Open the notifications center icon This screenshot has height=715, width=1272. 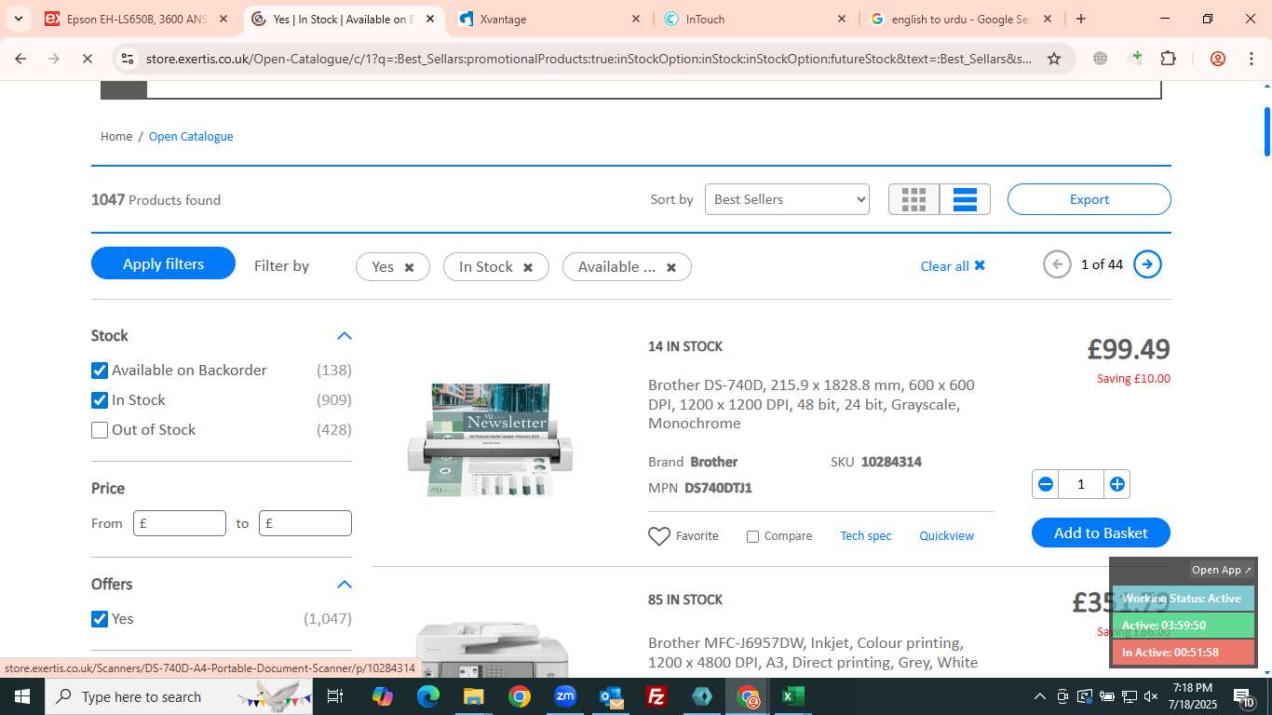[x=1244, y=696]
